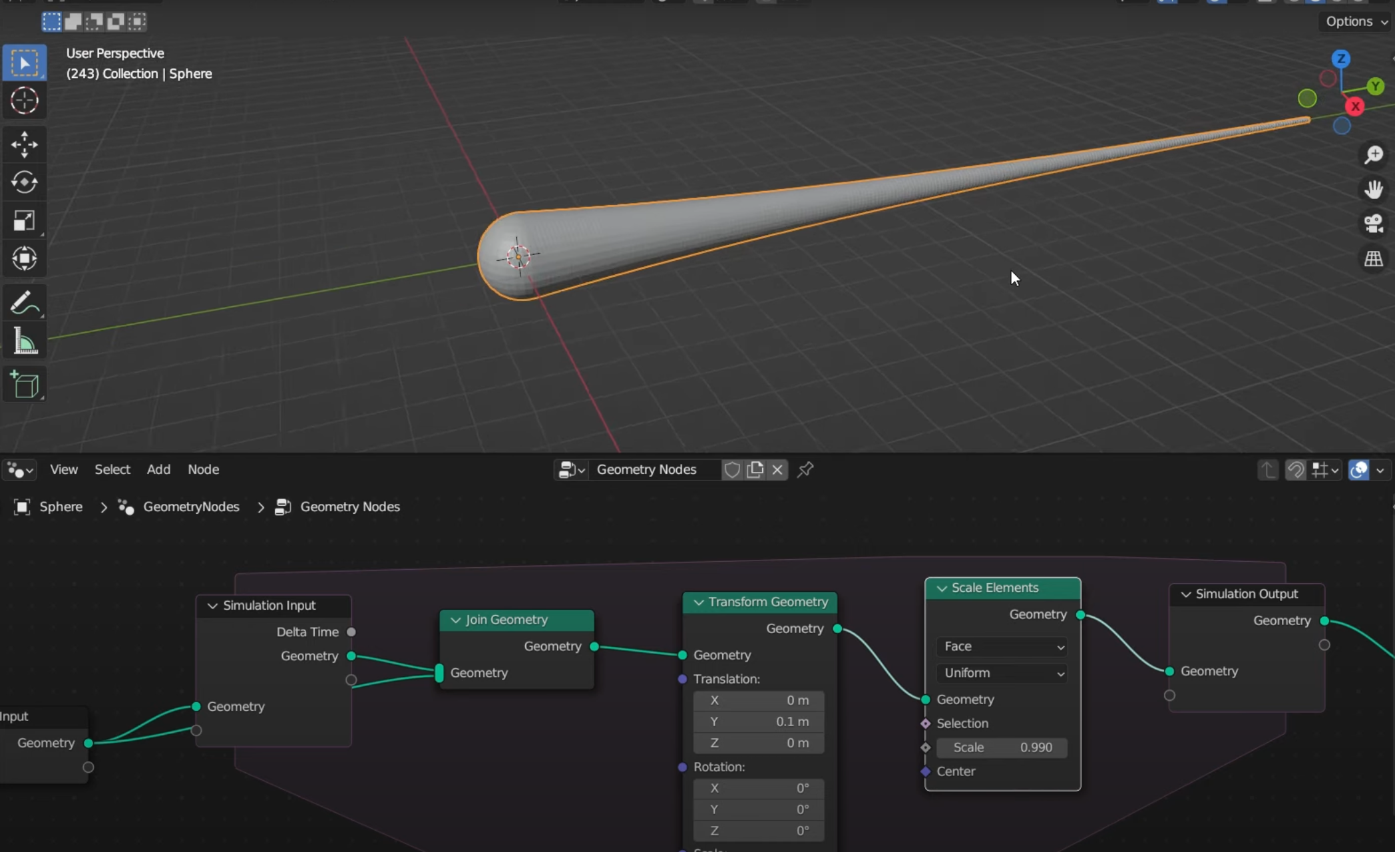Collapse the Scale Elements node

point(942,588)
